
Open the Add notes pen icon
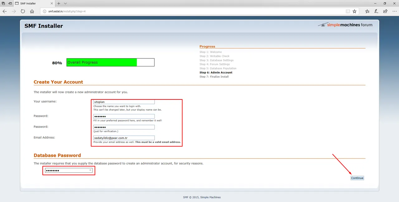click(376, 11)
